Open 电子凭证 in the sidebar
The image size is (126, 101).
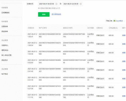5,74
